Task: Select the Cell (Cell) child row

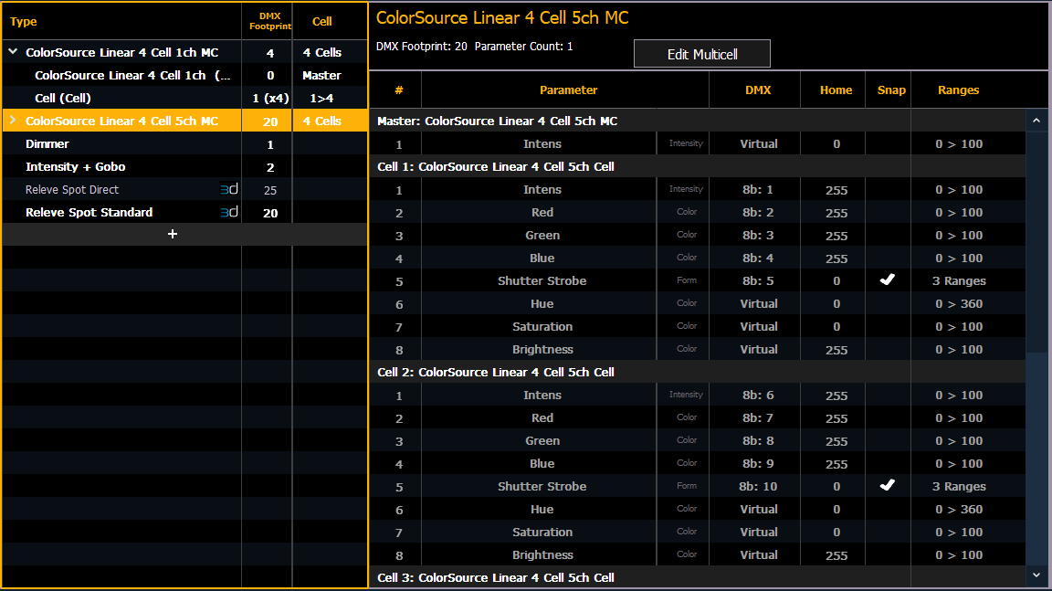Action: tap(184, 98)
